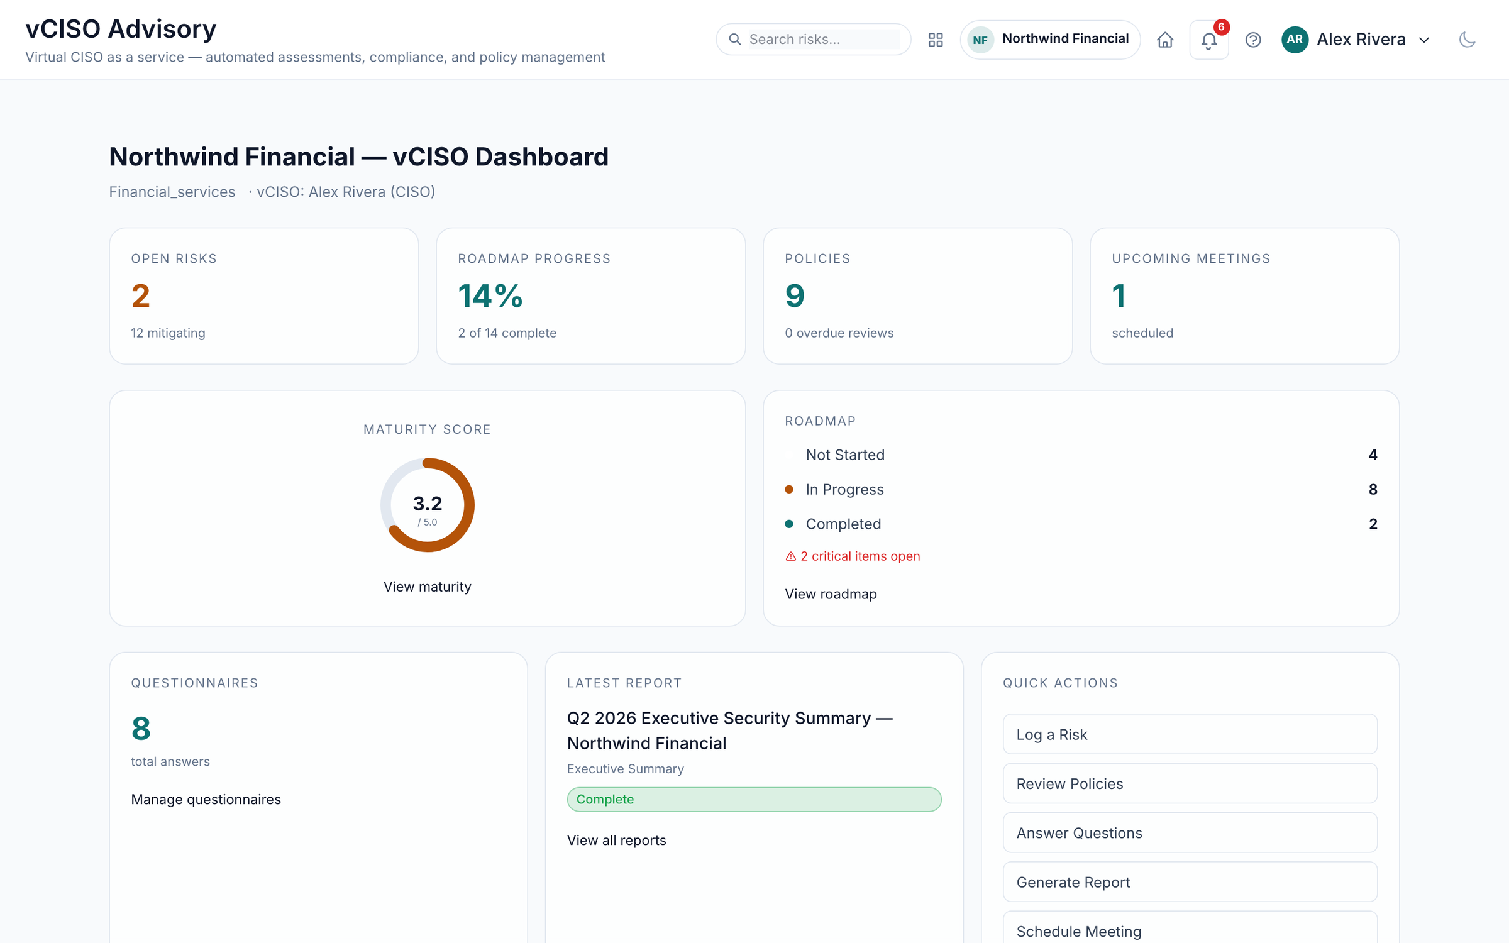Click the Q2 2026 Executive Security Summary title
Screen dimensions: 1509x943
coord(730,731)
